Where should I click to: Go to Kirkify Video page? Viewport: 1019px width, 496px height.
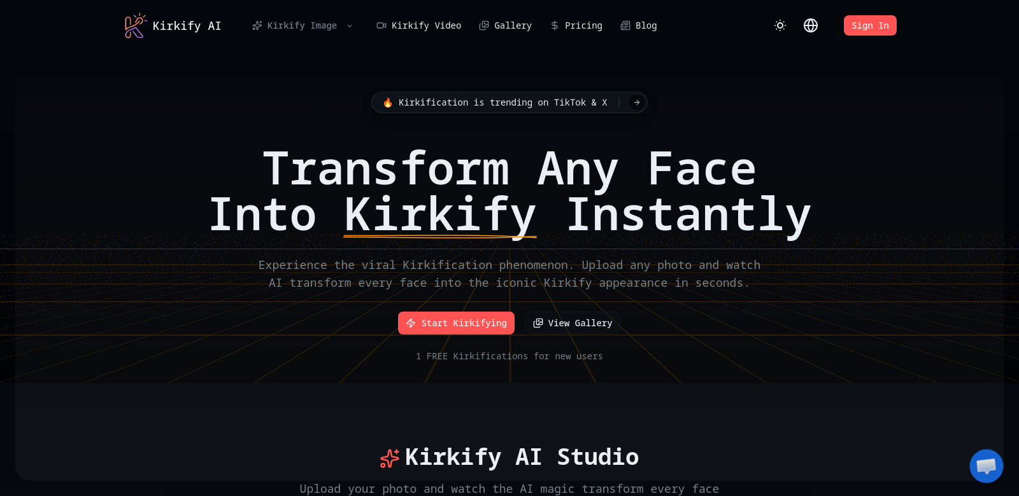(419, 25)
